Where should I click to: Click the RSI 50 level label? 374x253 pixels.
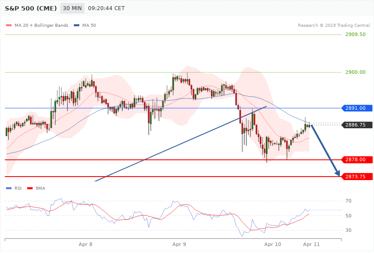348,216
